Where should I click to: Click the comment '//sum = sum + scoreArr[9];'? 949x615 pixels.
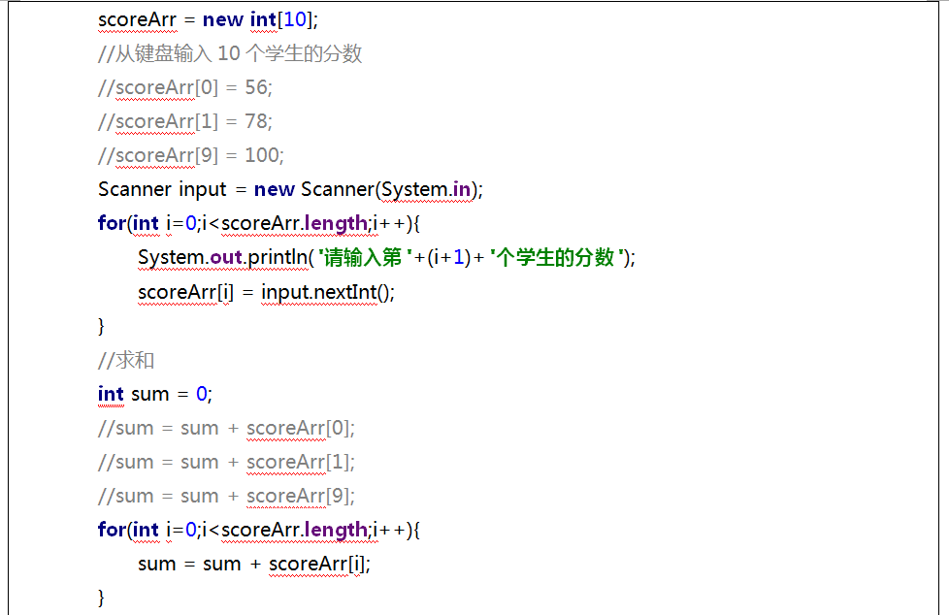(x=226, y=496)
